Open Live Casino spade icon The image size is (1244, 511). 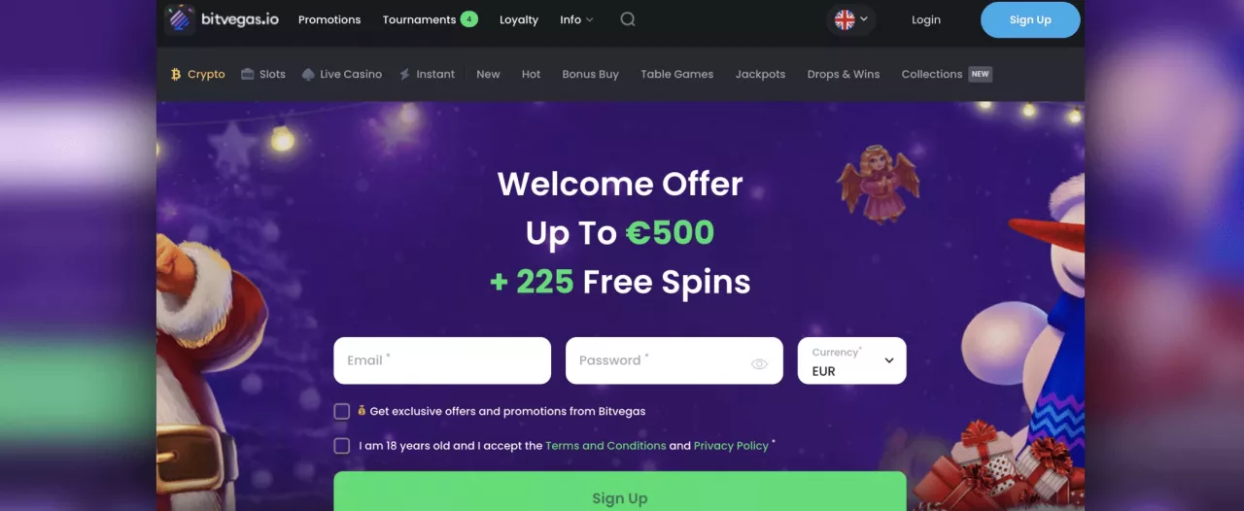click(308, 74)
